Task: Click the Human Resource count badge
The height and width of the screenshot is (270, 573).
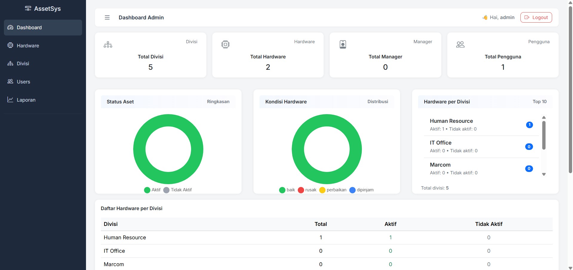Action: (529, 125)
